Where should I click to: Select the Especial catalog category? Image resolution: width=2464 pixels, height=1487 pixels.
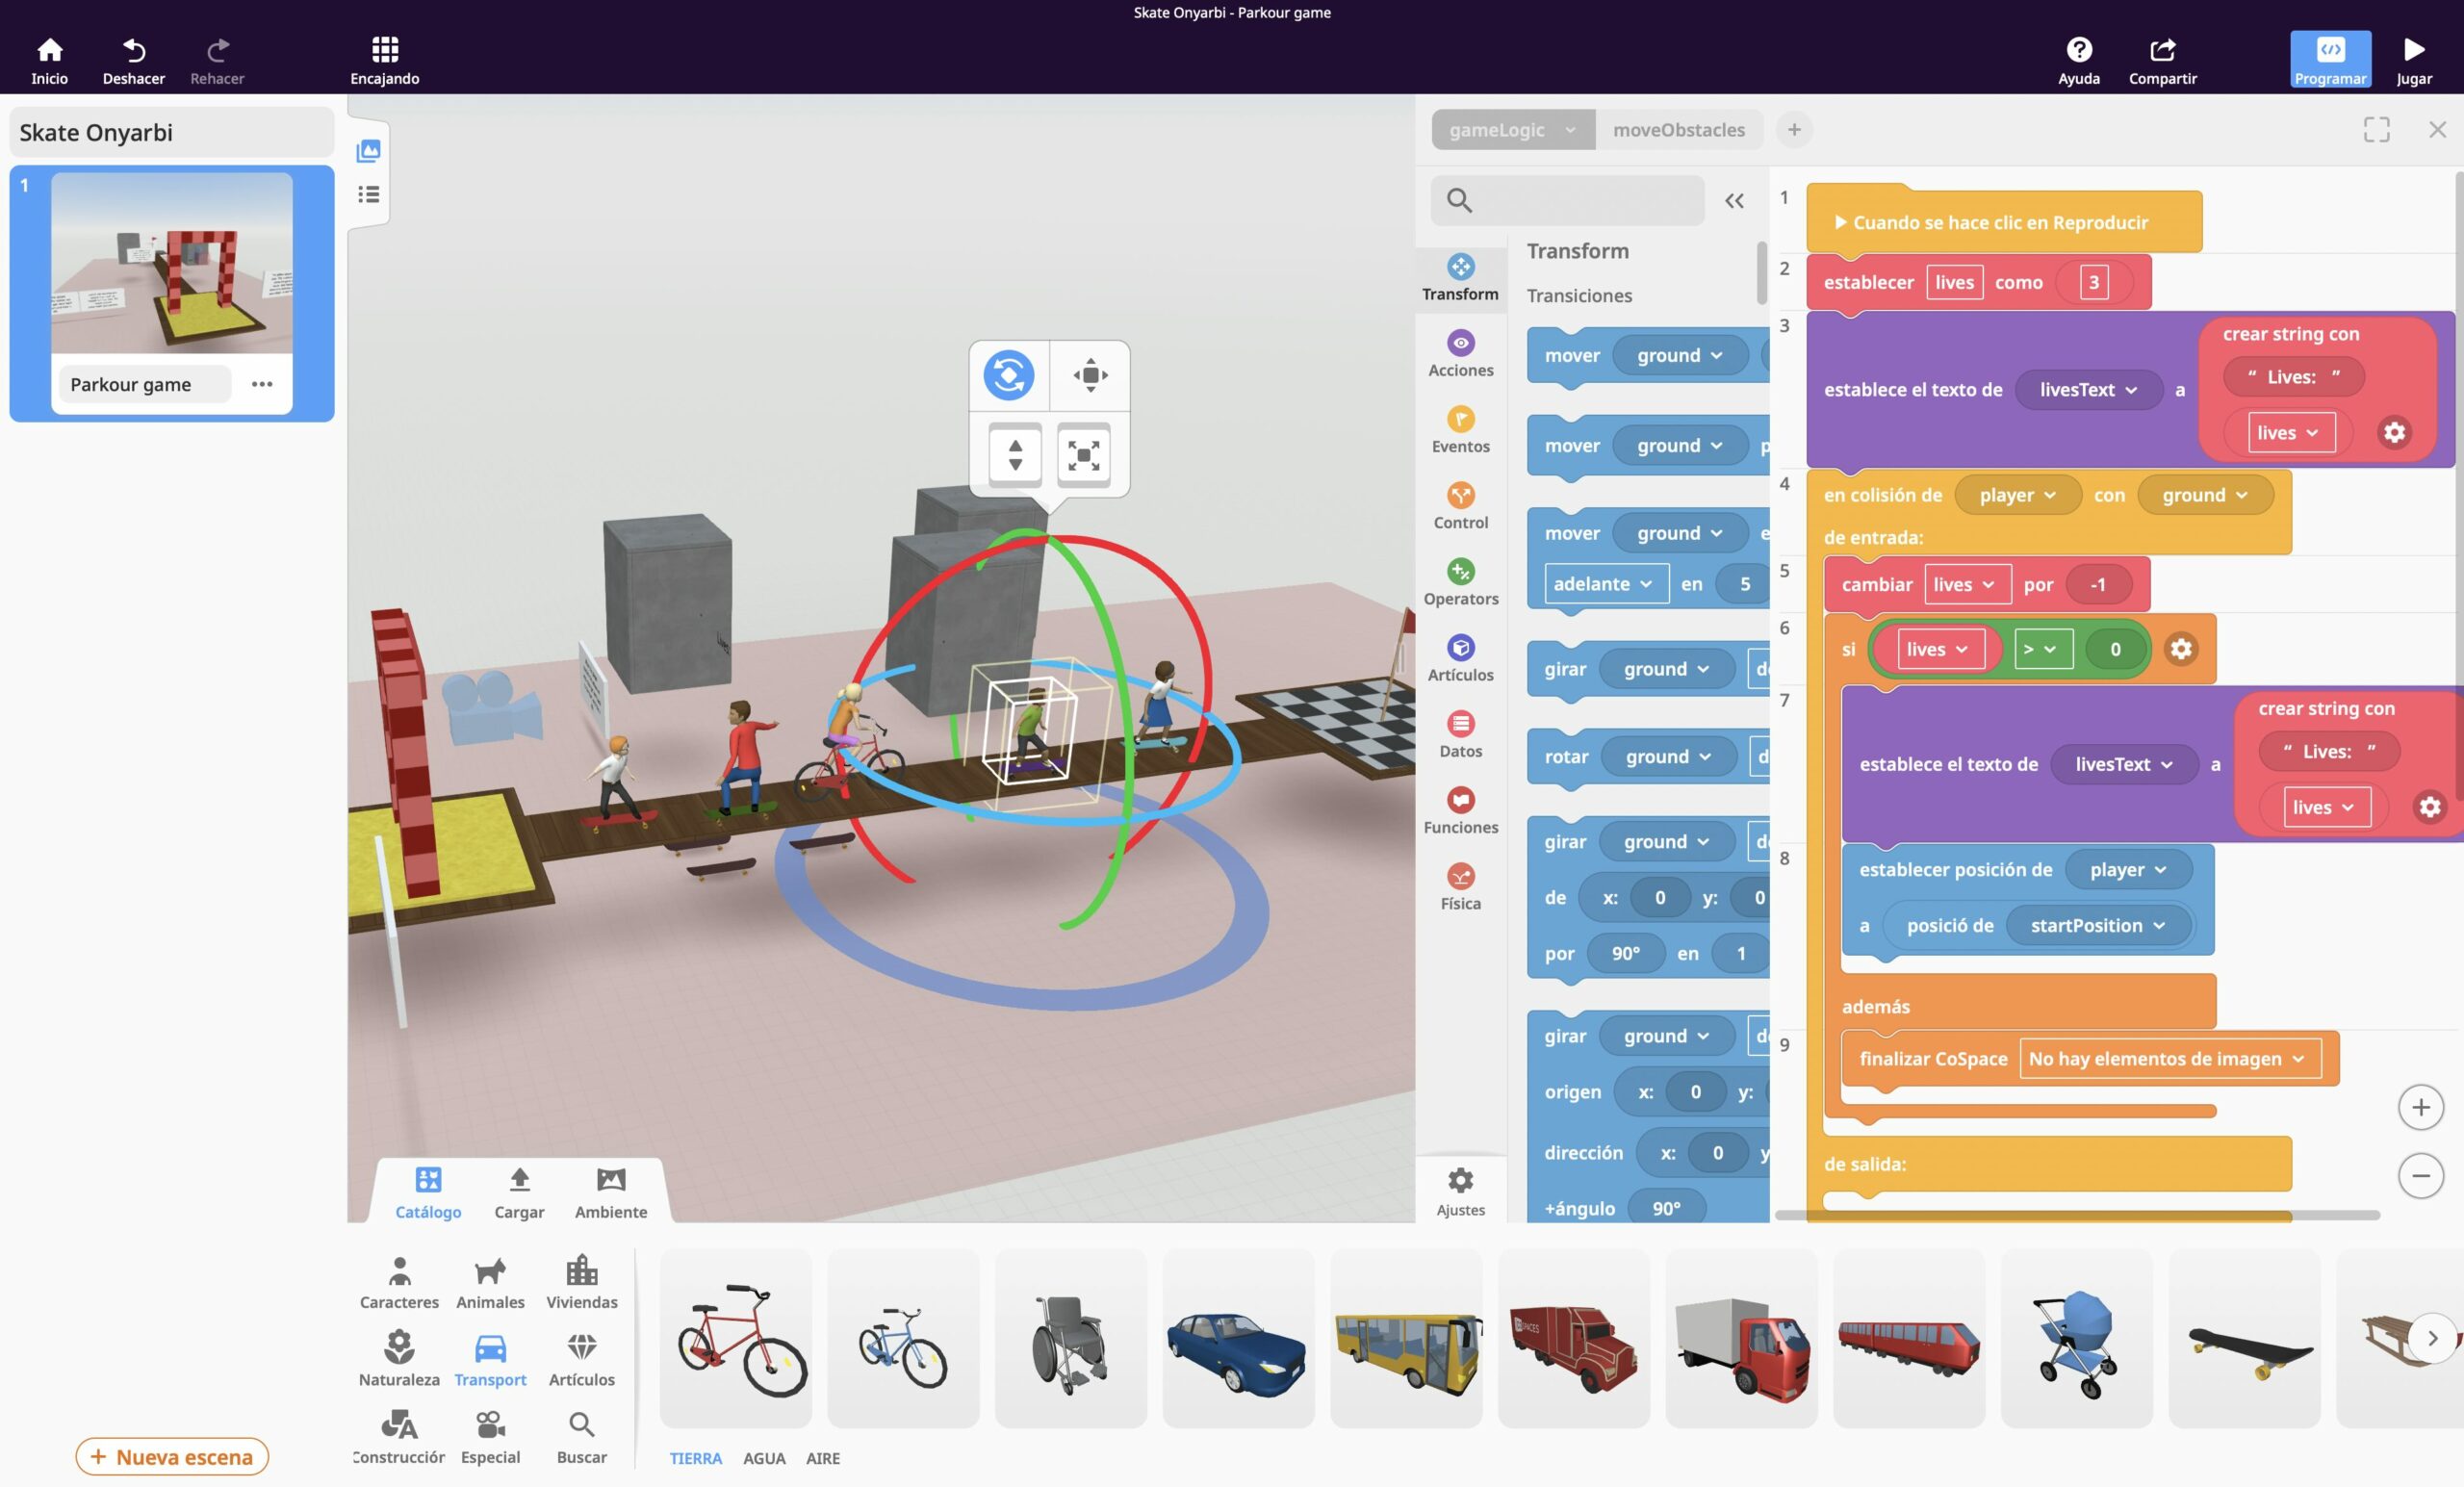490,1438
